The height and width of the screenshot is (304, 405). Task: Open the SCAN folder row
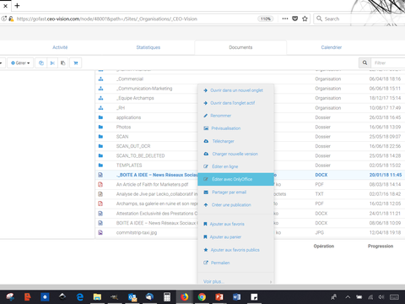coord(122,137)
